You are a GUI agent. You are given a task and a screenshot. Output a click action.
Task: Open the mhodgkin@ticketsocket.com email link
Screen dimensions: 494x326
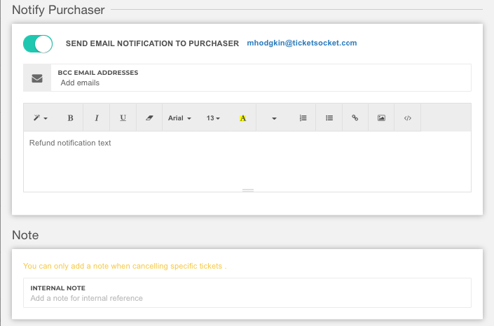point(302,43)
